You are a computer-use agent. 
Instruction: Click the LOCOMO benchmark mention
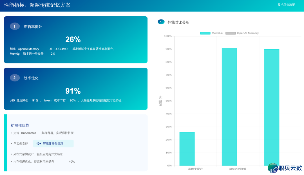click(x=61, y=49)
